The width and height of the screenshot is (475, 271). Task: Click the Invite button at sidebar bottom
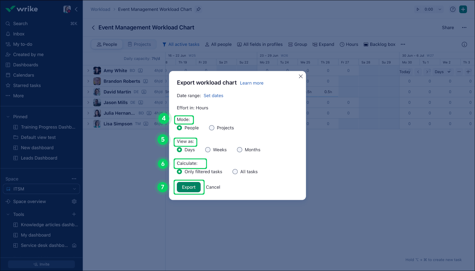pos(41,264)
